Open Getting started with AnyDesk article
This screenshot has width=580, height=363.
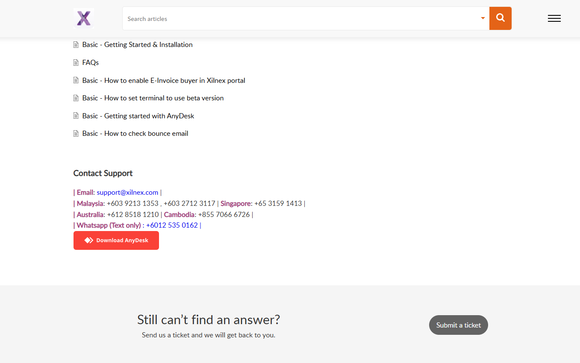[138, 116]
